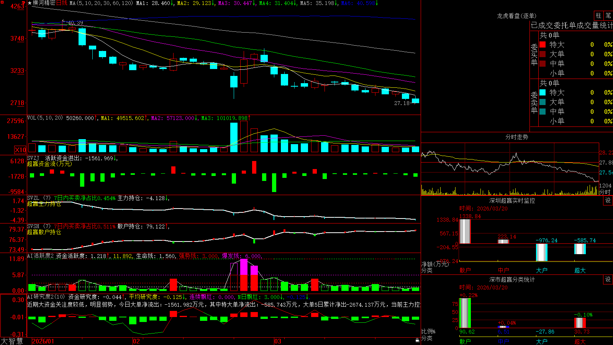Click the 生命线: 1.560 value
Screen dimensions: 613x345
pos(156,256)
